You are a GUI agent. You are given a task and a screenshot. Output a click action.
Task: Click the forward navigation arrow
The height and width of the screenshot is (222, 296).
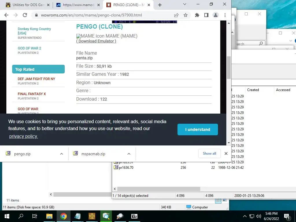coord(16,15)
